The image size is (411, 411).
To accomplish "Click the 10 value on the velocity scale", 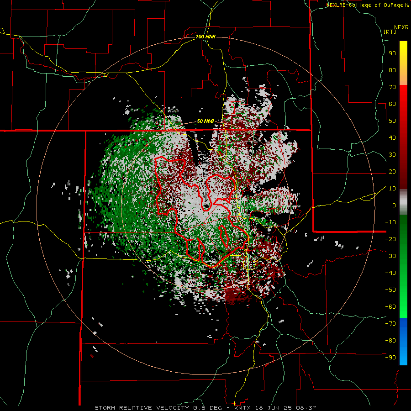I will point(392,189).
